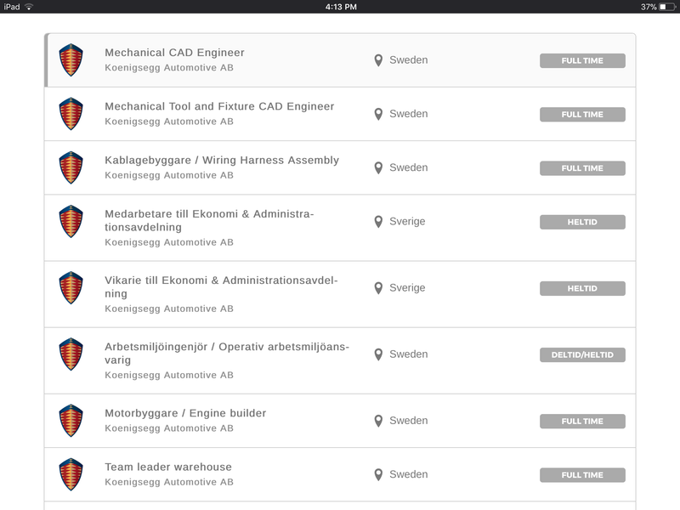
Task: Open Kablagebyggare / Wiring Harness Assembly posting
Action: click(x=340, y=167)
